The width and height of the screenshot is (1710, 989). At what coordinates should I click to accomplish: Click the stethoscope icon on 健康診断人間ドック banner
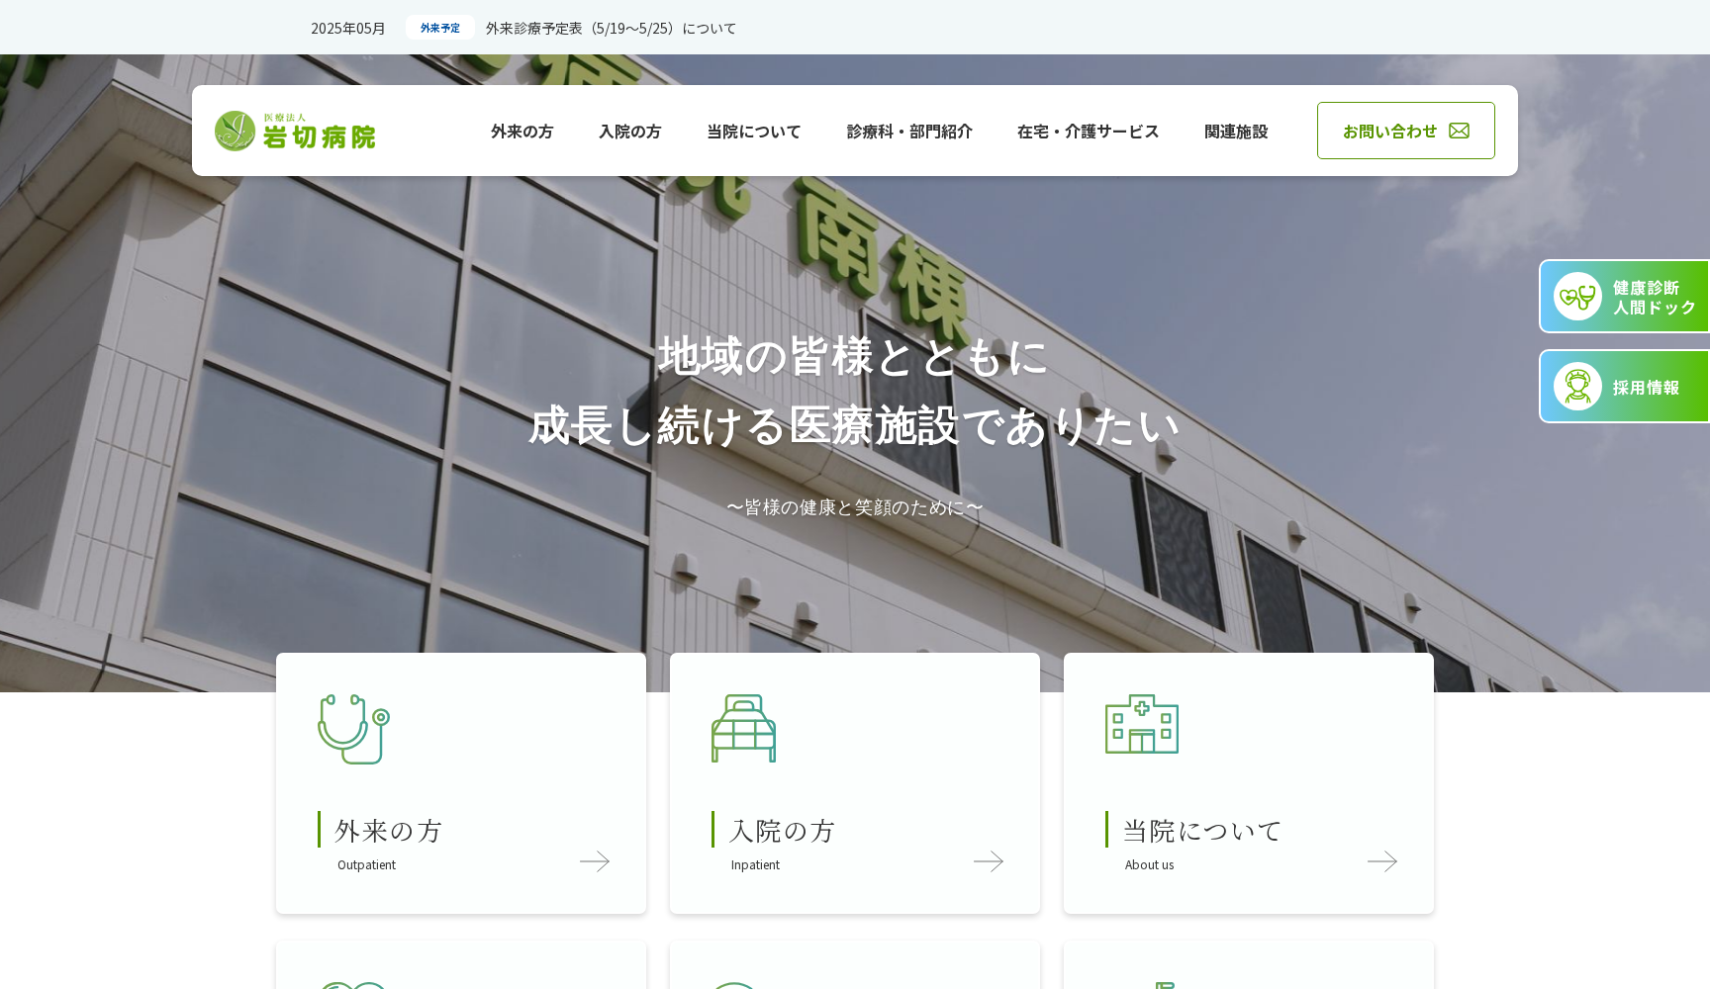1577,296
